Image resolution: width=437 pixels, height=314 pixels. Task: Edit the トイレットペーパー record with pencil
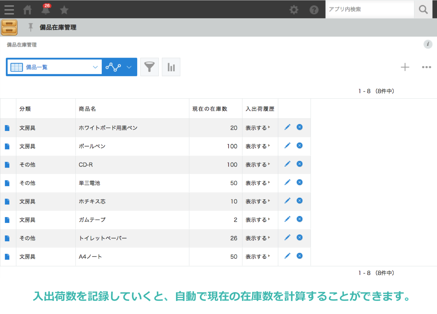287,237
